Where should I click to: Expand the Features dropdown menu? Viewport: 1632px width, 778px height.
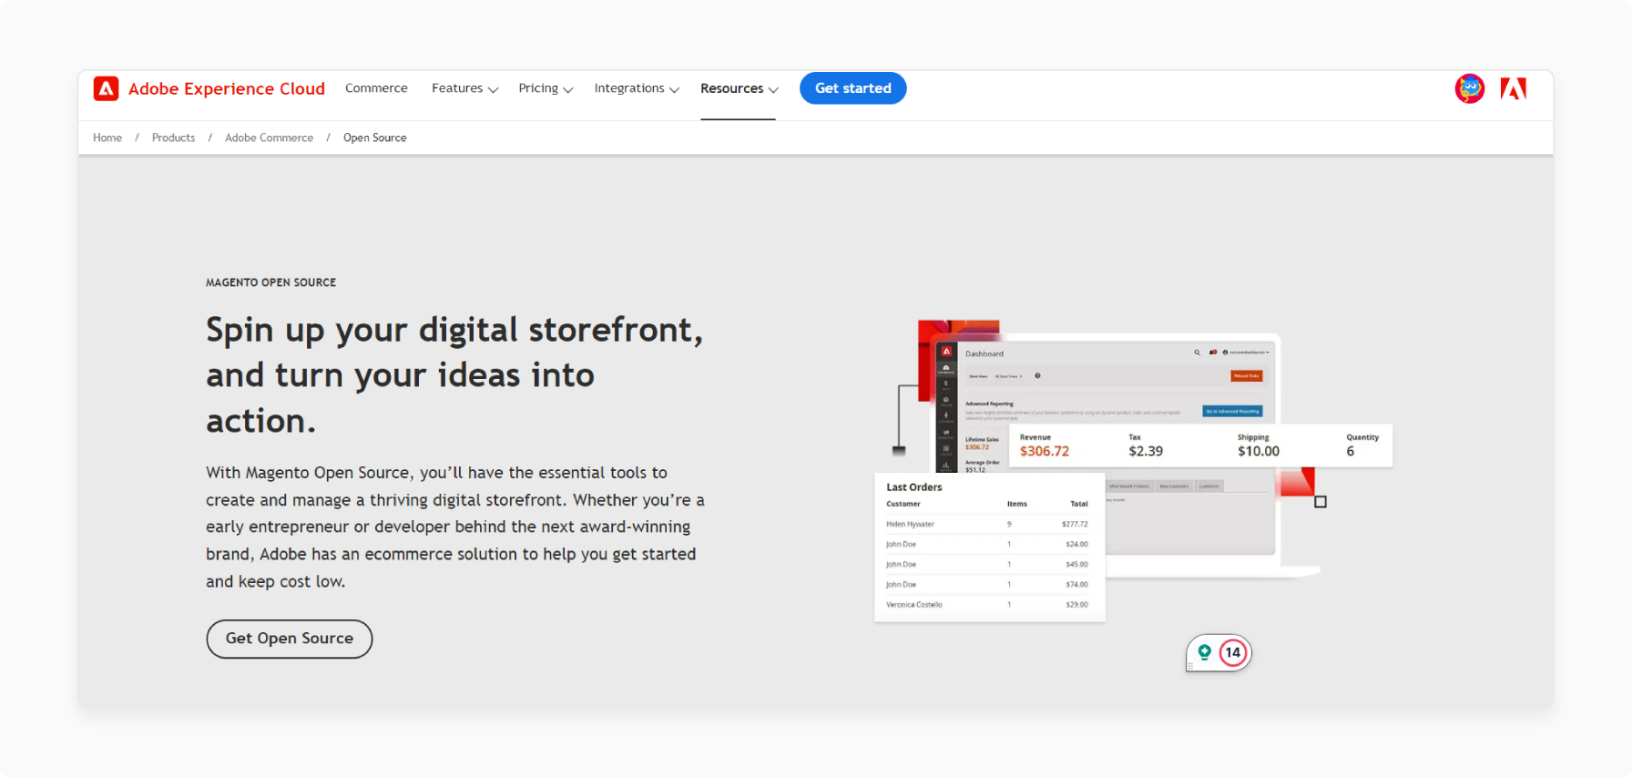coord(464,88)
